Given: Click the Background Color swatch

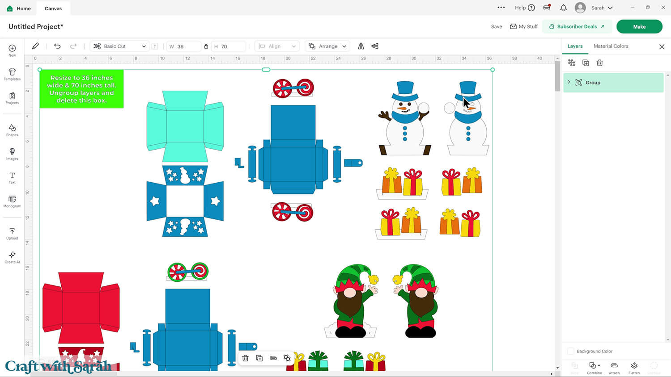Looking at the screenshot, I should (570, 351).
